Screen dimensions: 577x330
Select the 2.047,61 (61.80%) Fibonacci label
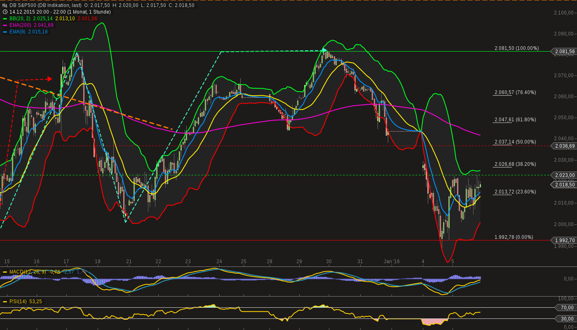(515, 120)
